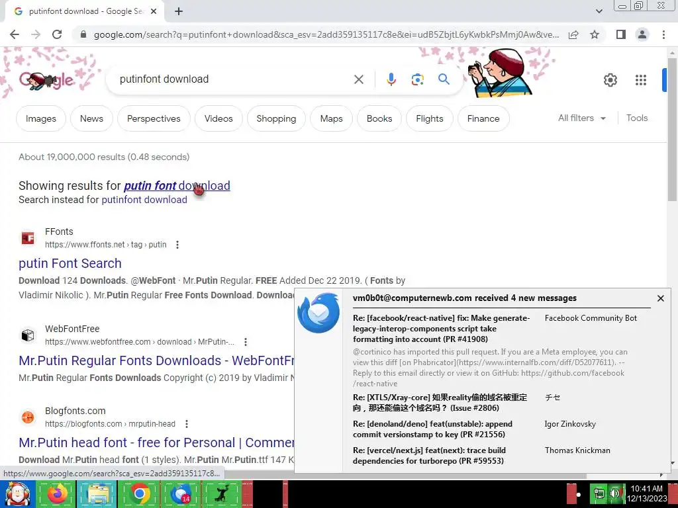Click the forward navigation arrow
Screen dimensions: 678x508
[x=36, y=34]
